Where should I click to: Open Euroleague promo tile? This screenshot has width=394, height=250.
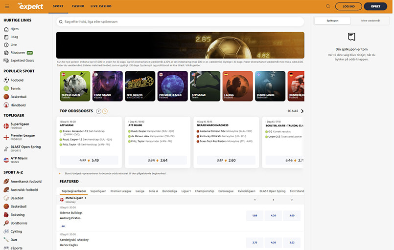click(270, 86)
